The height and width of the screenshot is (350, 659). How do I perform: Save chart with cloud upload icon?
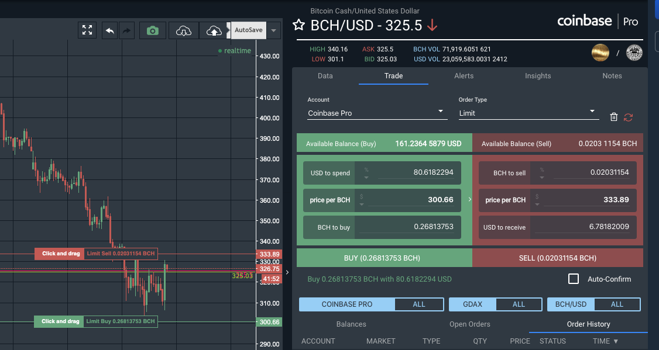[214, 30]
